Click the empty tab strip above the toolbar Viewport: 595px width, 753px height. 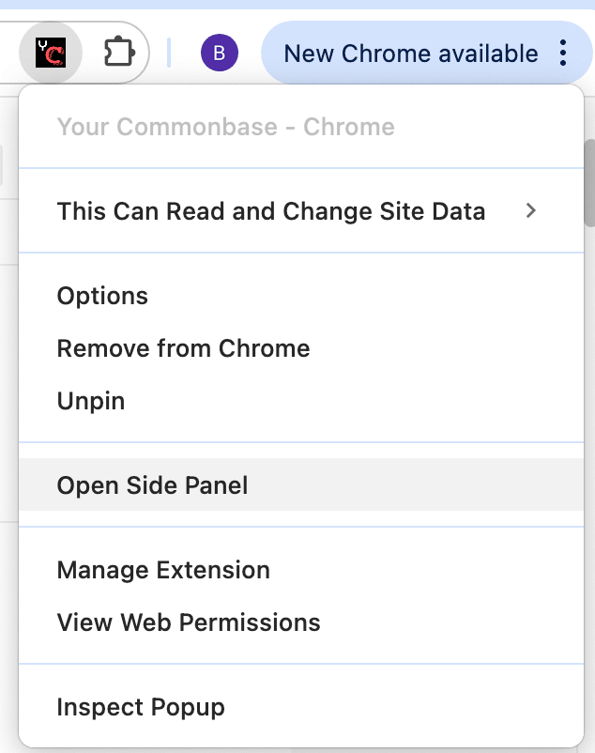coord(282,4)
